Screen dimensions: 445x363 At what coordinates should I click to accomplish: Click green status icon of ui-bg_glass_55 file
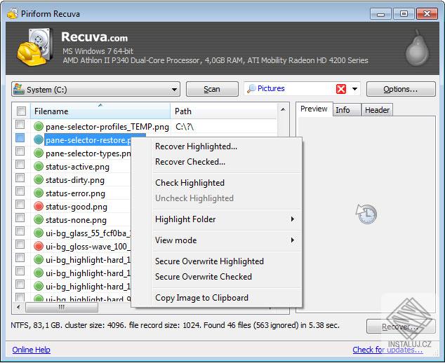coord(39,233)
